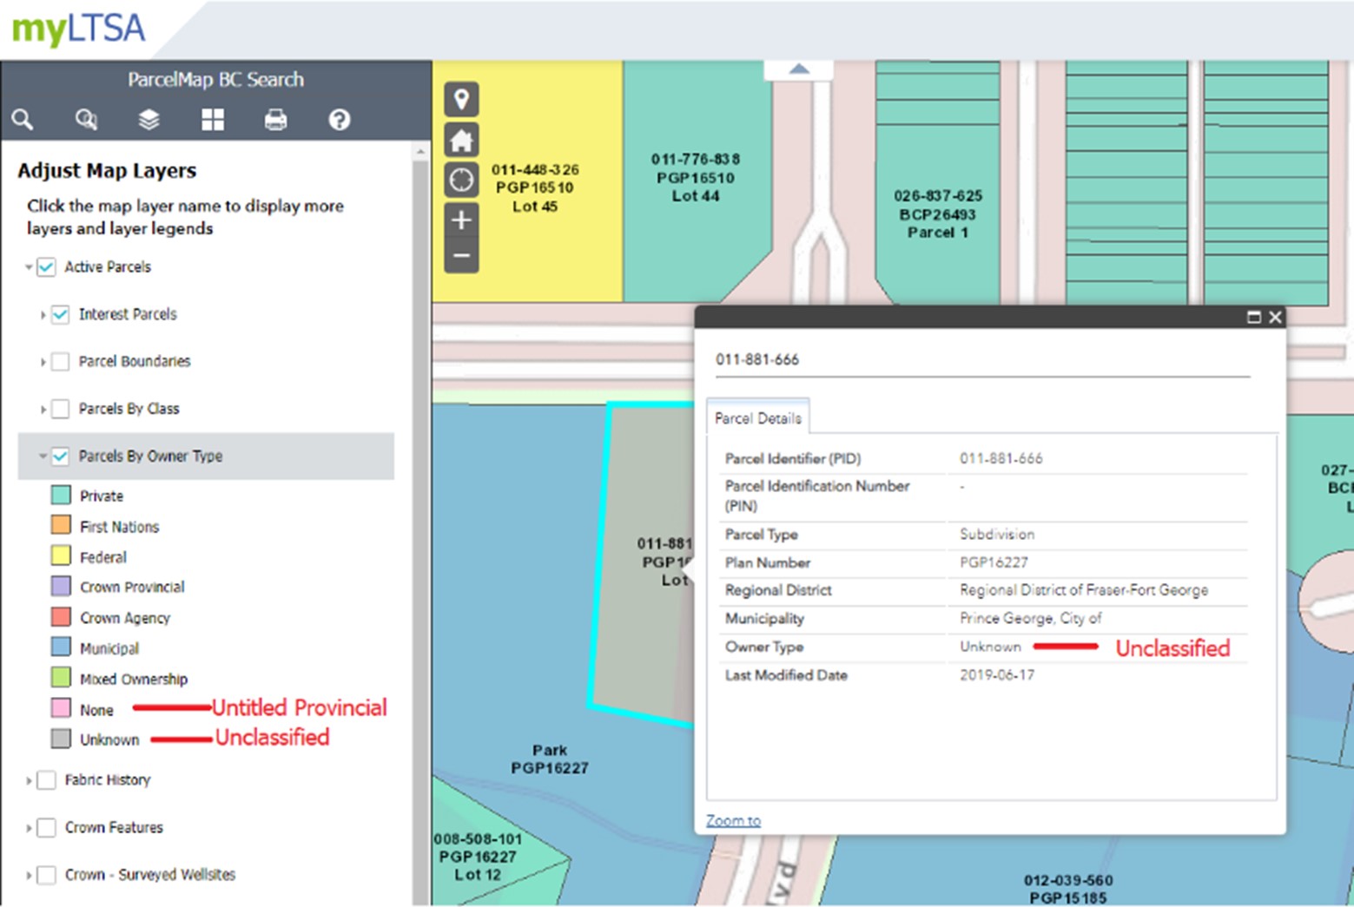Enable the Parcel Boundaries layer
This screenshot has width=1354, height=907.
coord(60,362)
